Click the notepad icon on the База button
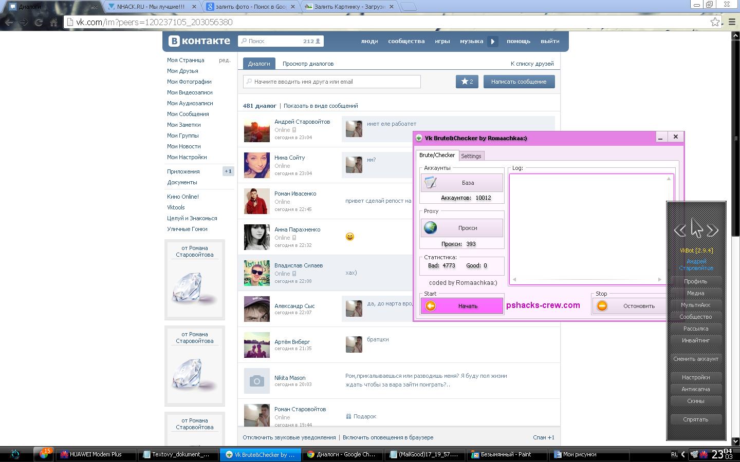740x462 pixels. pyautogui.click(x=431, y=182)
